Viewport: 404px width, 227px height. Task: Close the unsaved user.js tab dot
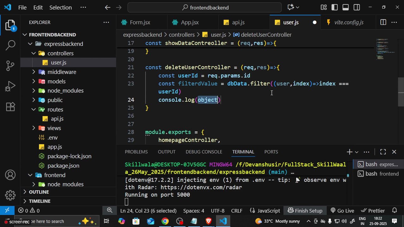(x=314, y=22)
